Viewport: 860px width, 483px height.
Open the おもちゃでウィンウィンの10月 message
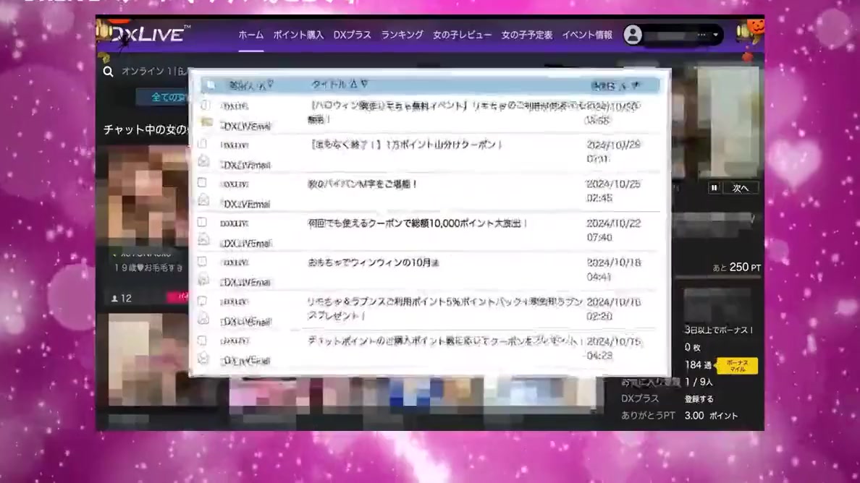pos(374,263)
